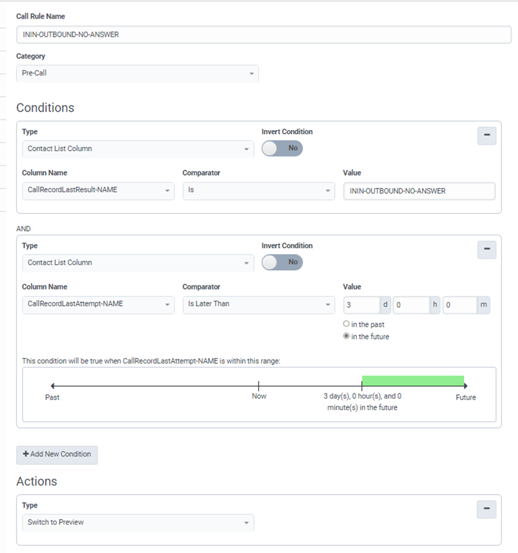
Task: Toggle Invert Condition for the first condition
Action: tap(282, 148)
